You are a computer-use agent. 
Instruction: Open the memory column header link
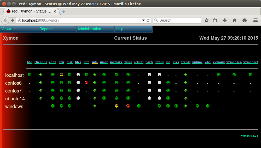pos(116,62)
